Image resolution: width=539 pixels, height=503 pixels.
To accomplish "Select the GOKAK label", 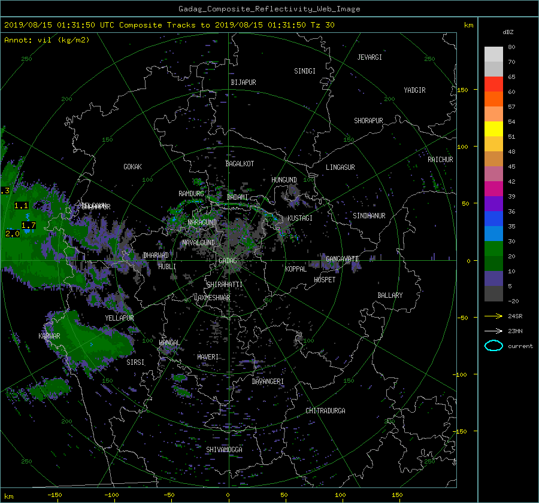I will (x=132, y=167).
